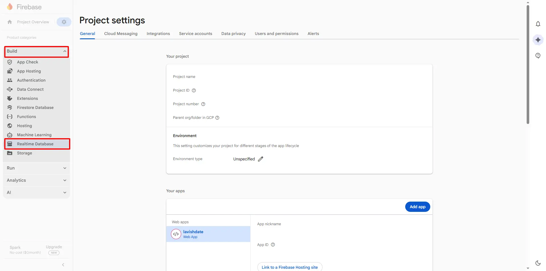Collapse the sidebar with the left chevron
The image size is (546, 271).
coord(63,265)
